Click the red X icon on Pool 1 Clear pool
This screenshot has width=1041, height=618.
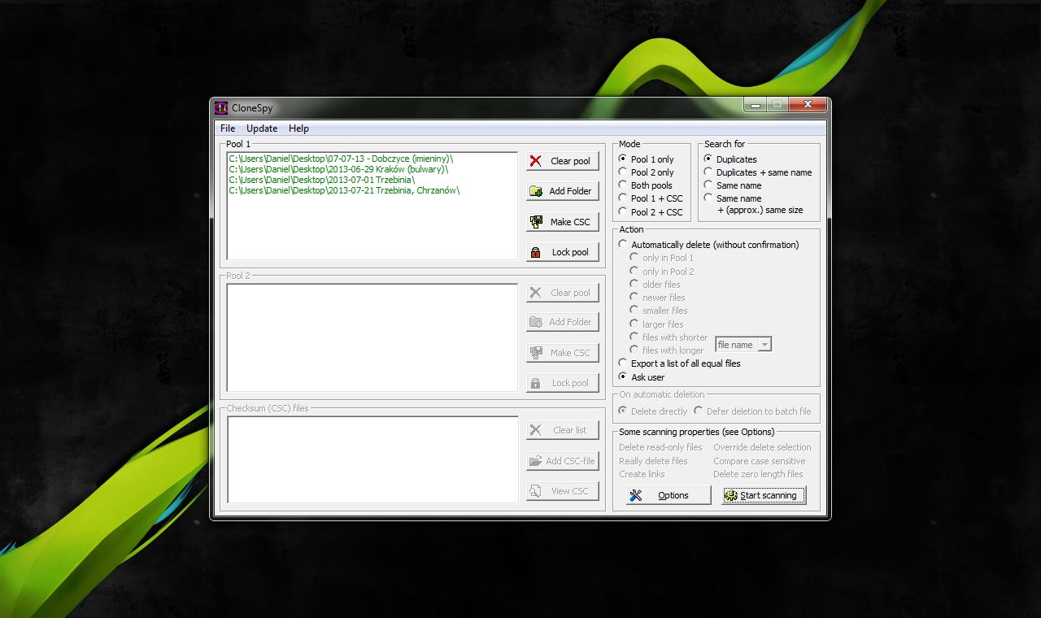pyautogui.click(x=535, y=161)
